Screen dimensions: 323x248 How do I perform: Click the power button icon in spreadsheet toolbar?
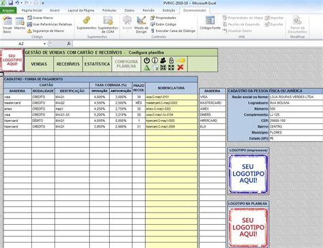(x=147, y=61)
